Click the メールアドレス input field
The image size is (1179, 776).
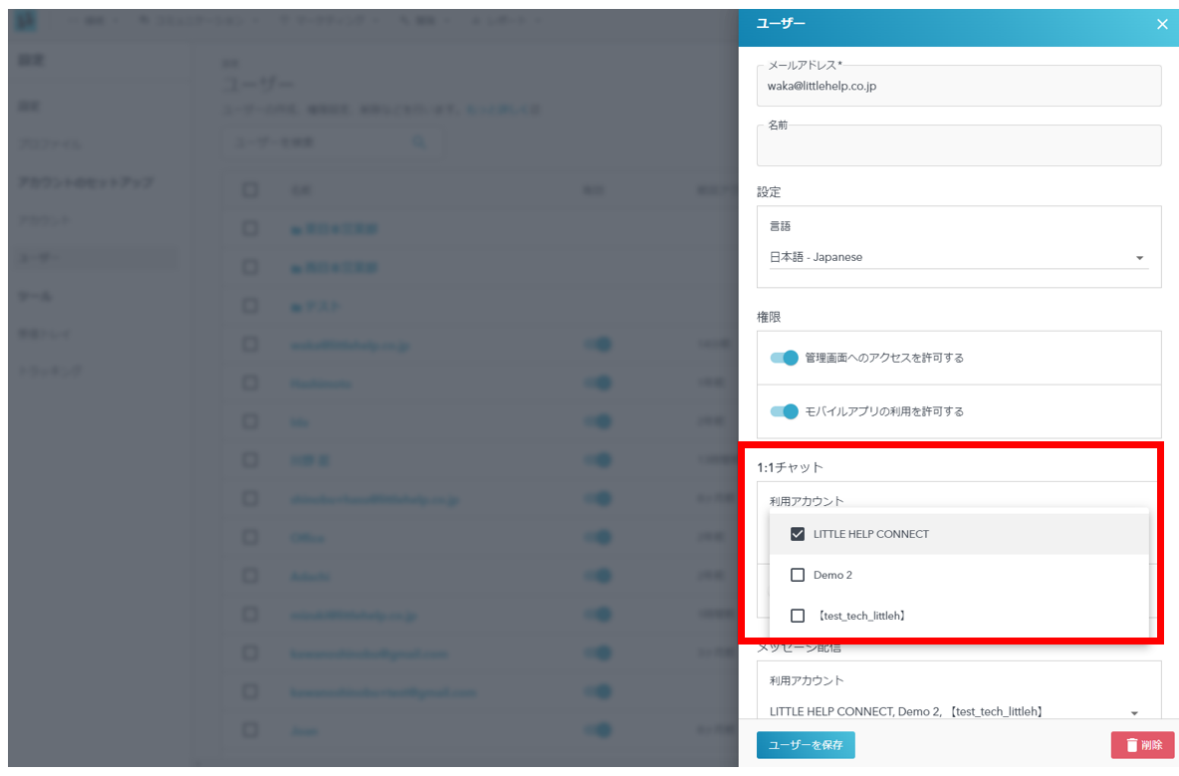(958, 87)
